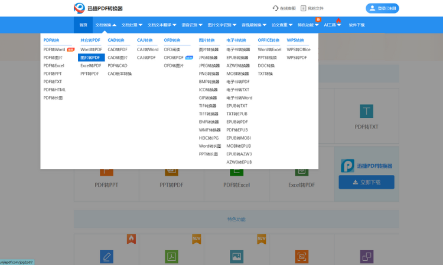Image resolution: width=443 pixels, height=265 pixels.
Task: Click the purple overlapping squares feature icon
Action: point(366,256)
